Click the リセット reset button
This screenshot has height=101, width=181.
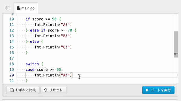pyautogui.click(x=53, y=90)
